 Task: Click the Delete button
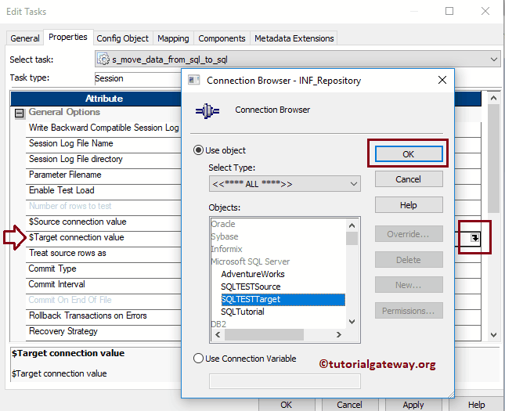click(x=409, y=260)
